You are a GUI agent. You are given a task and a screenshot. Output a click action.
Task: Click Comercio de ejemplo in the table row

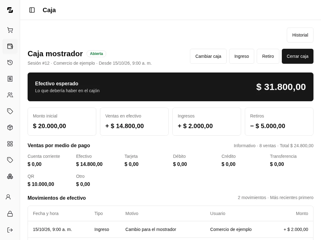(231, 229)
